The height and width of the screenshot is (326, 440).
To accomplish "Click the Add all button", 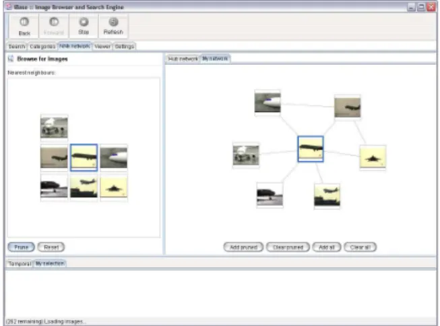I will (x=327, y=247).
